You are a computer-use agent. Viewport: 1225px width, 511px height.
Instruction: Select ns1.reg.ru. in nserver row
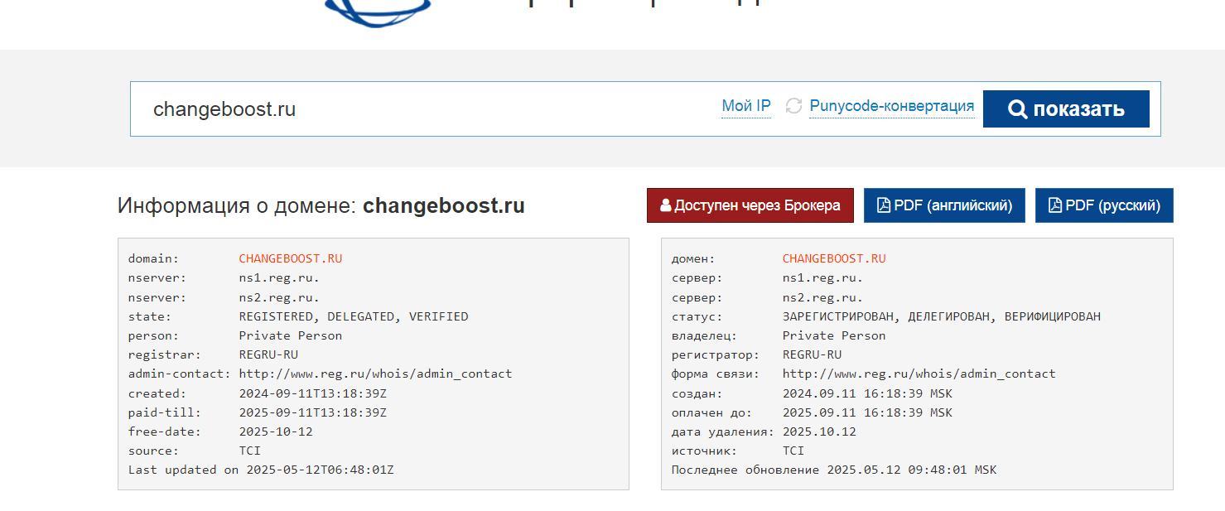(x=279, y=277)
